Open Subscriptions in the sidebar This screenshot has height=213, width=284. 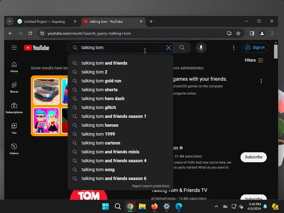tap(14, 108)
